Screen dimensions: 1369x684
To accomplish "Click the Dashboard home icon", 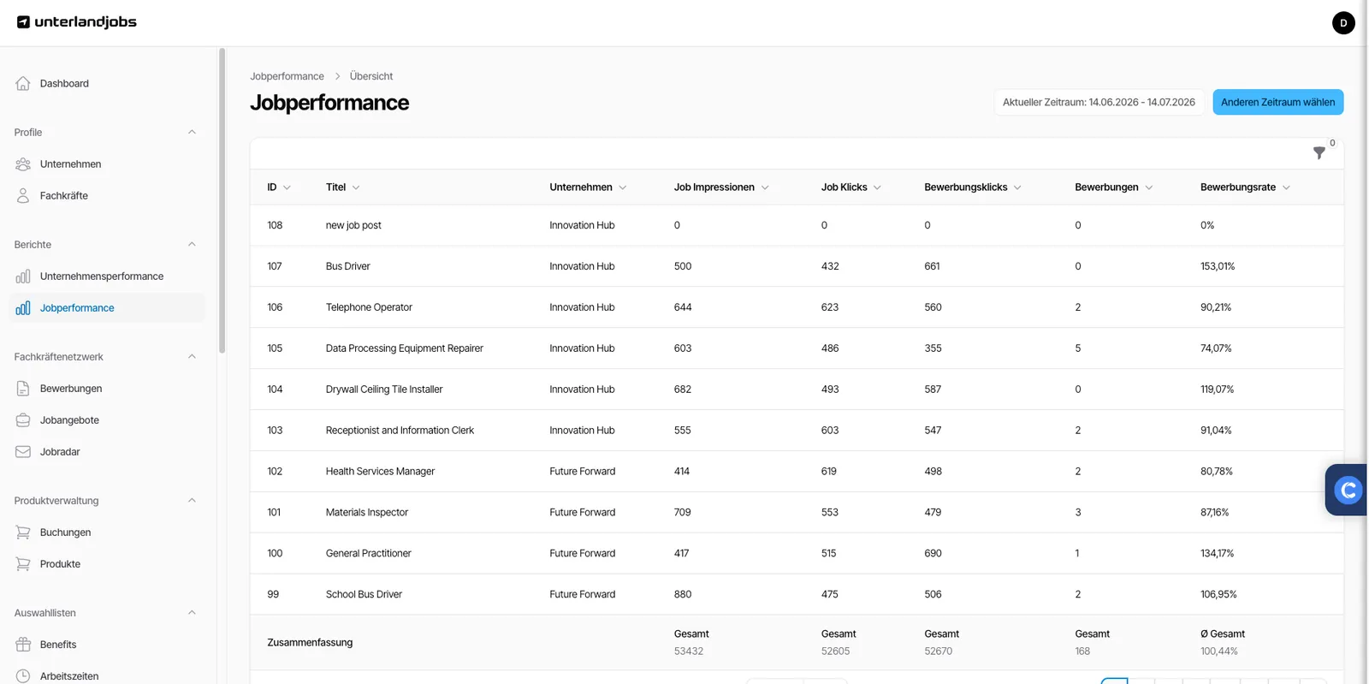I will (23, 83).
